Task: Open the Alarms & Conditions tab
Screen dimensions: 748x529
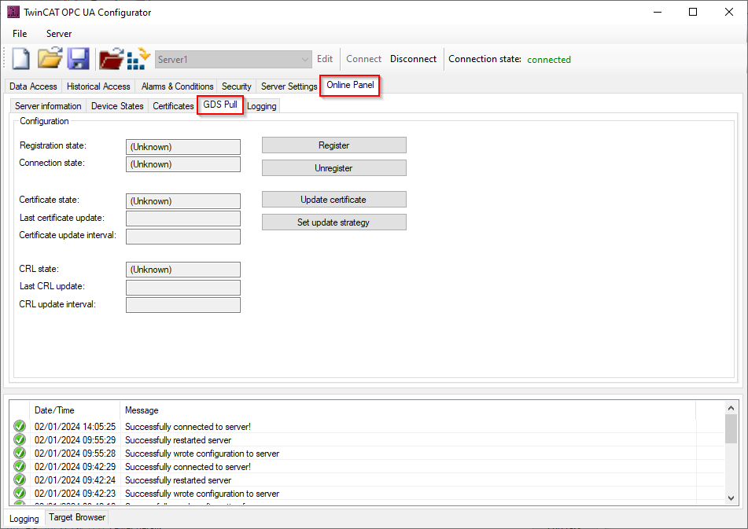Action: tap(177, 86)
